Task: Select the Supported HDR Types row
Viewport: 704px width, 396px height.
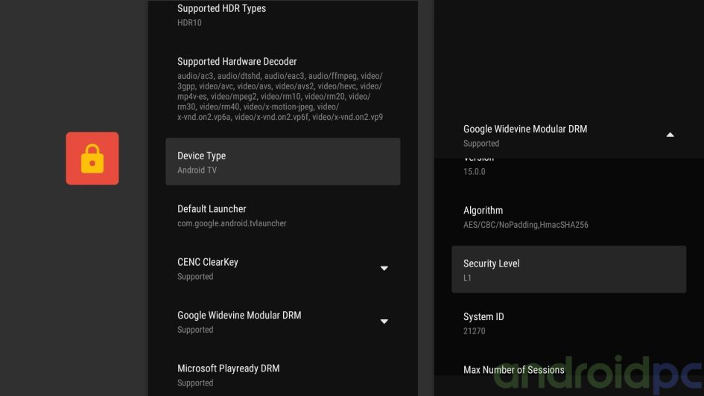Action: tap(282, 15)
